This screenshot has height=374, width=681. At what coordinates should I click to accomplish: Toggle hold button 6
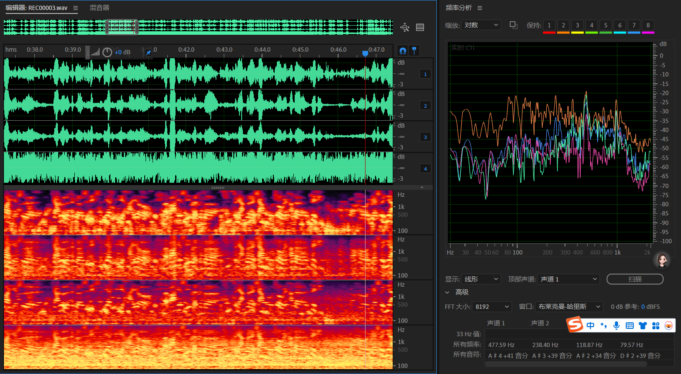[620, 25]
